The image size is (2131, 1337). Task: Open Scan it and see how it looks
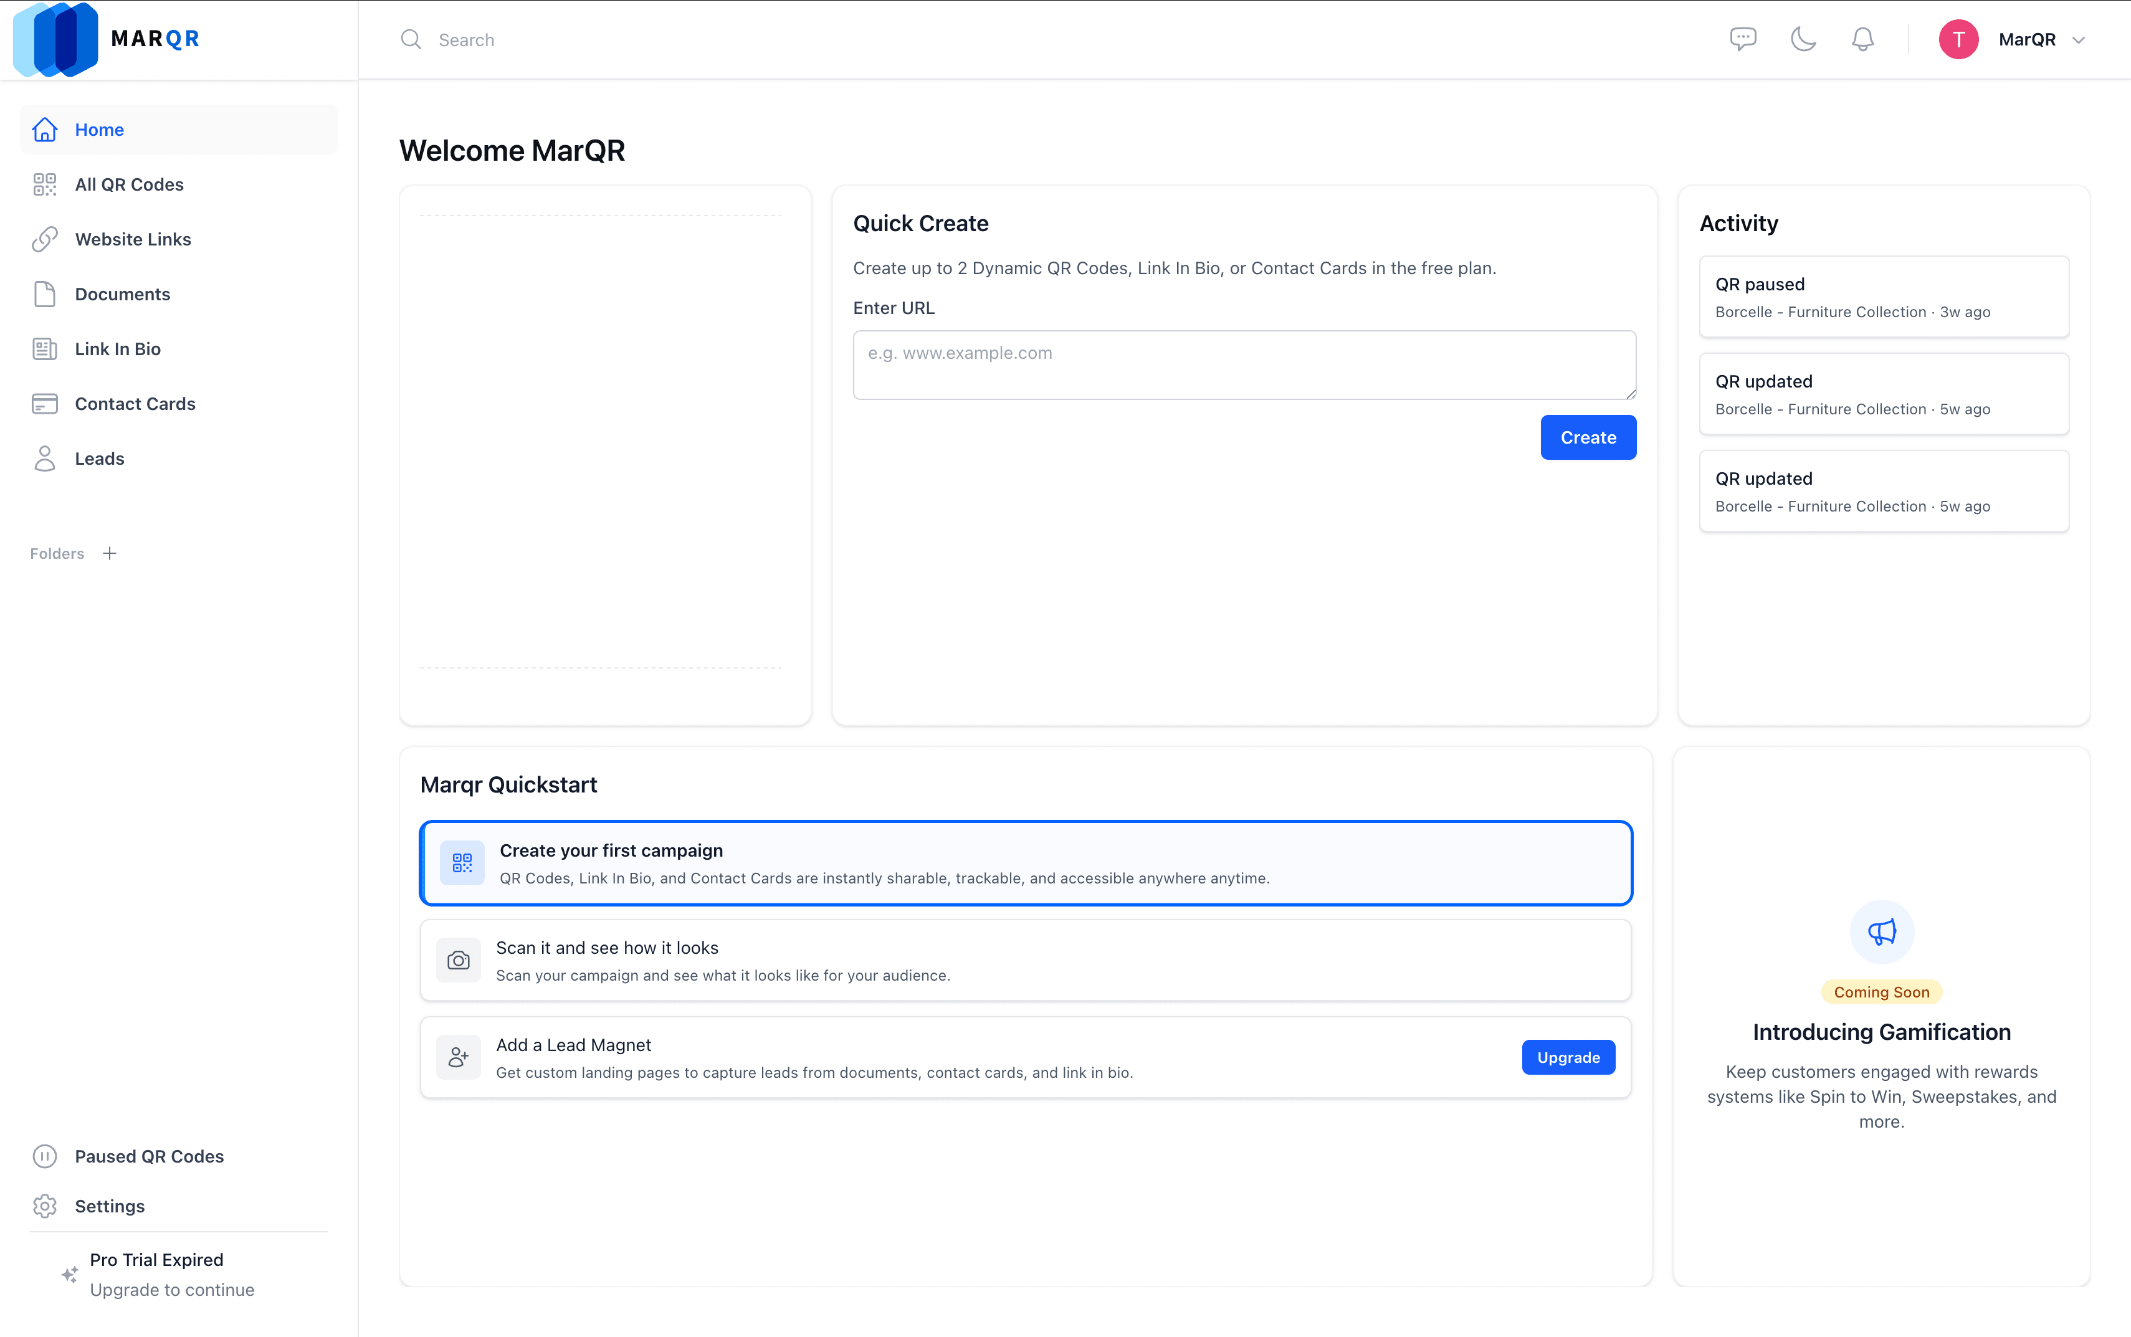pyautogui.click(x=1026, y=960)
